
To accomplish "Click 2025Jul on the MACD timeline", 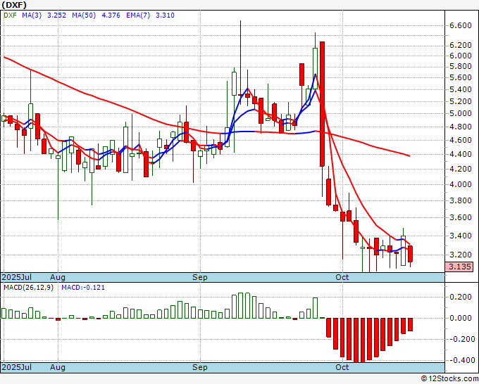I will point(16,367).
